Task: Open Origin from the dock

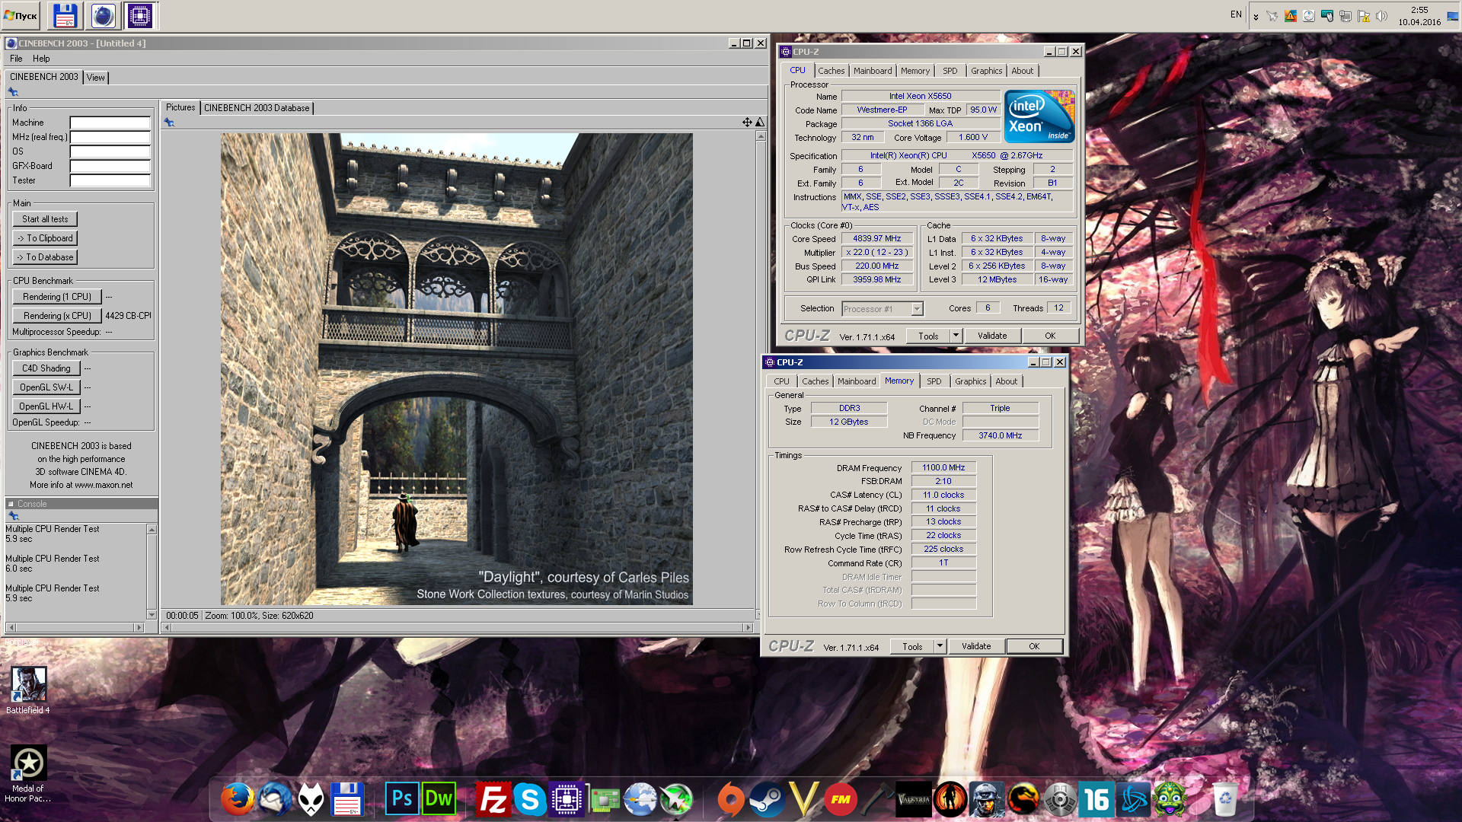Action: [x=730, y=799]
